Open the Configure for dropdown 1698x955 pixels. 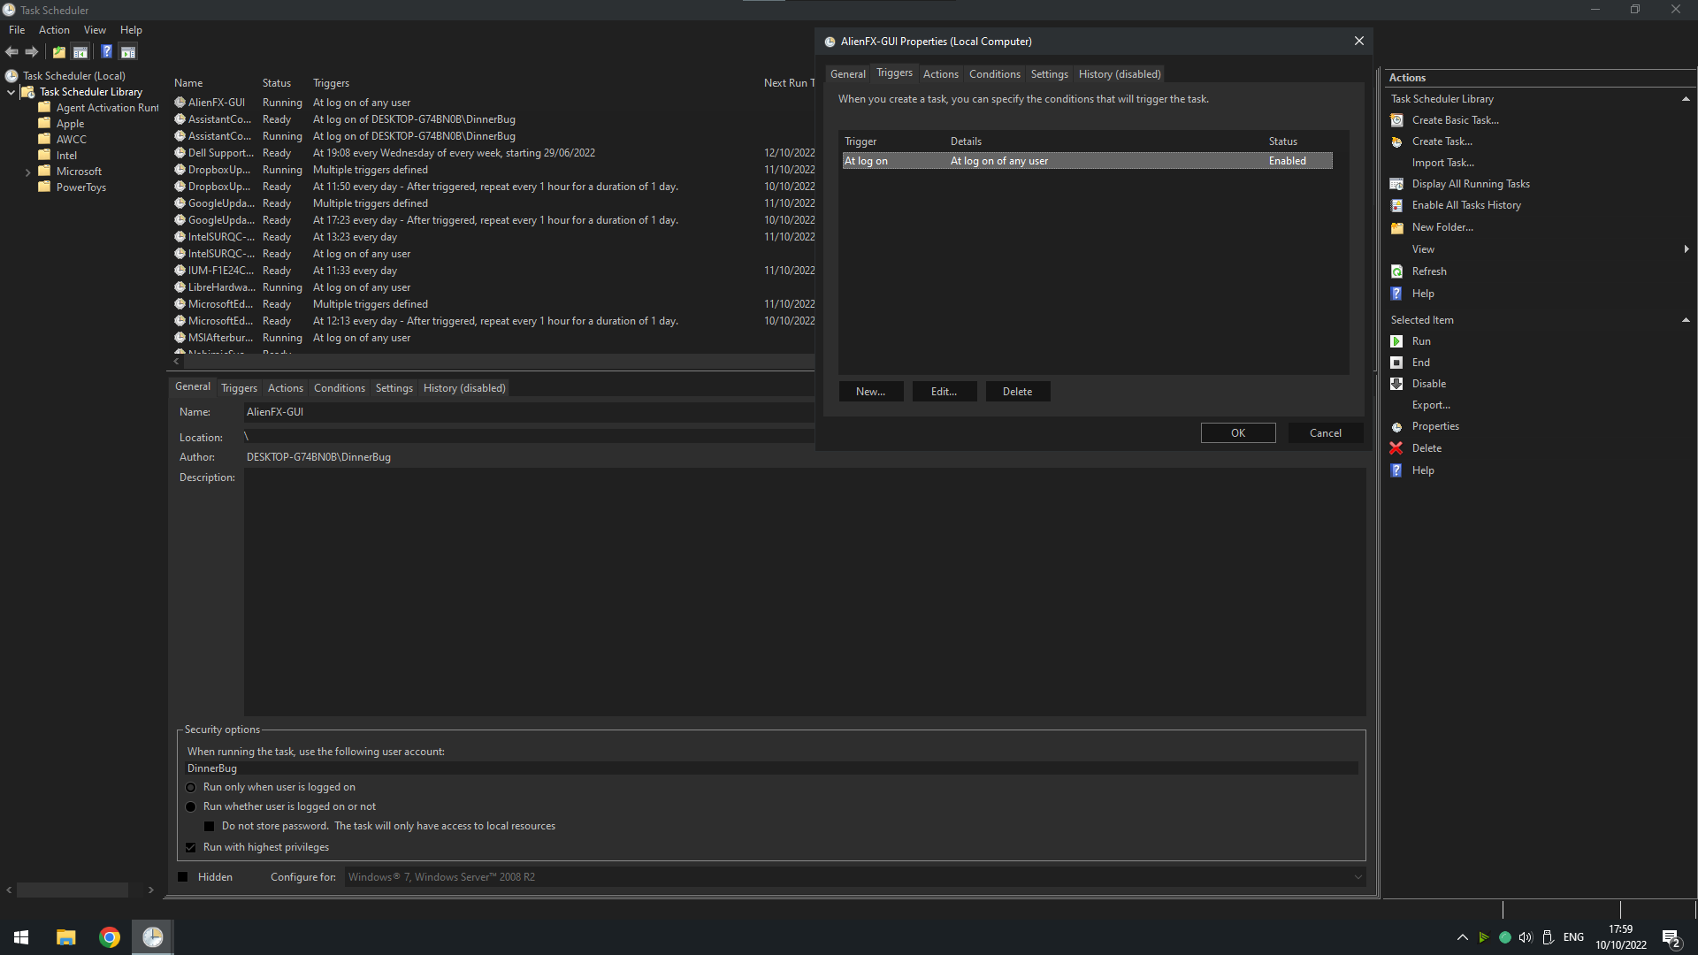1358,876
